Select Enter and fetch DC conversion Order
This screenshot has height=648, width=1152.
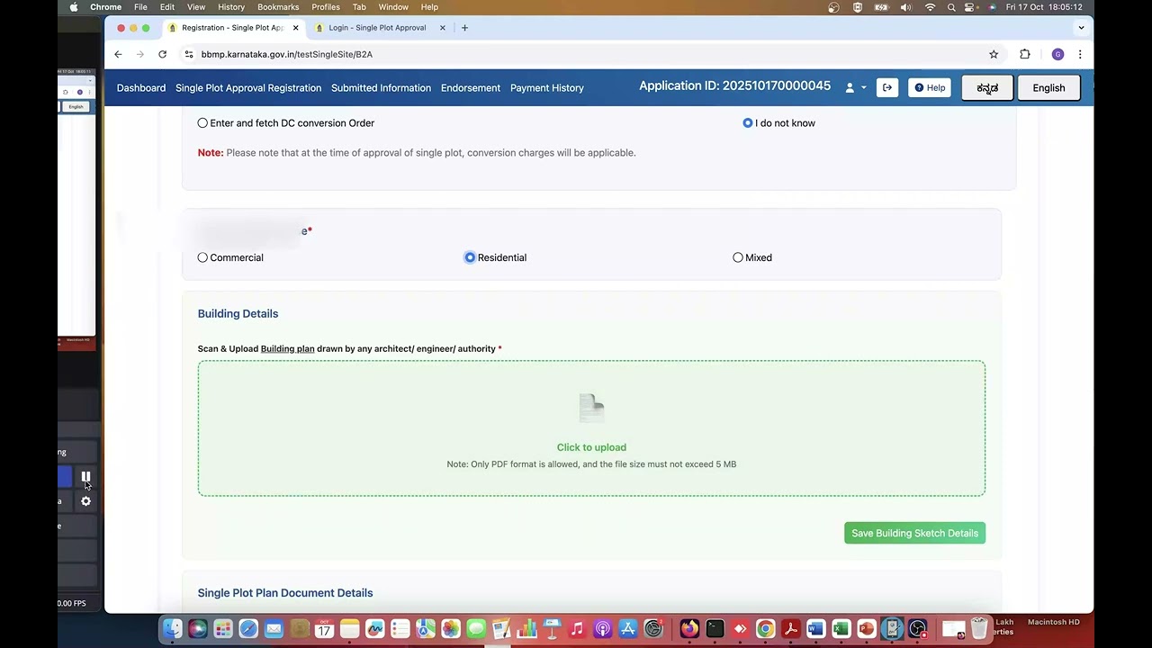click(202, 123)
